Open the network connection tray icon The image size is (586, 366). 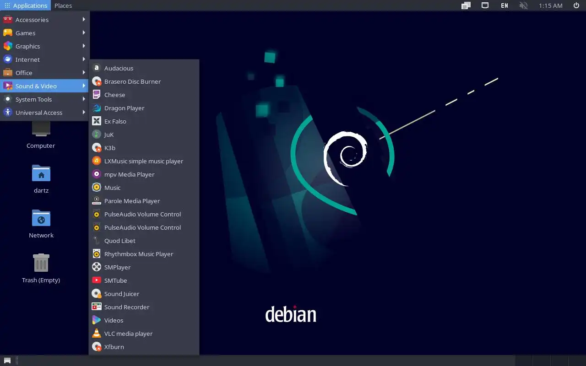click(485, 5)
